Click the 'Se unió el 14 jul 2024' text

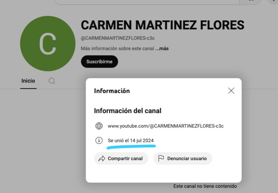coord(131,141)
